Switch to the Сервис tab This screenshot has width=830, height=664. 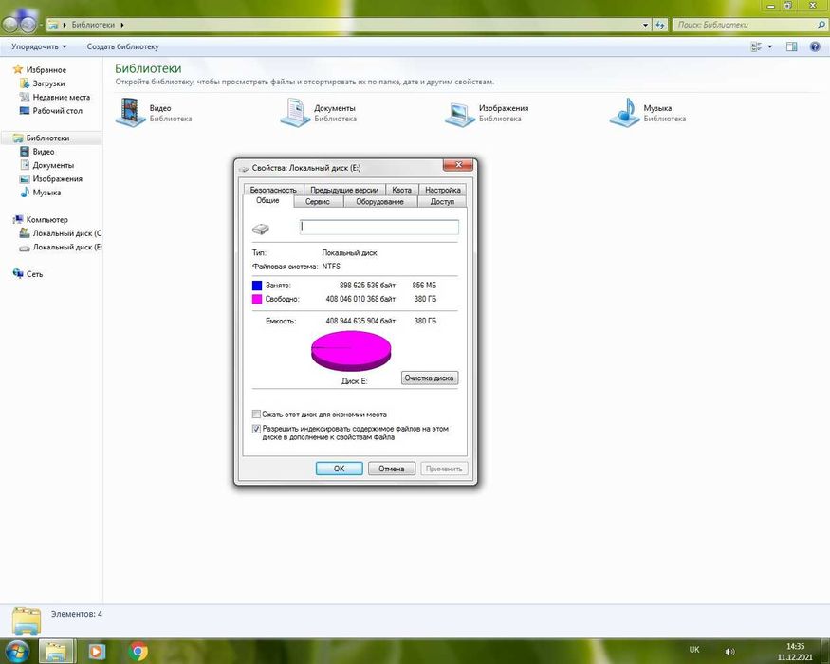pyautogui.click(x=318, y=202)
